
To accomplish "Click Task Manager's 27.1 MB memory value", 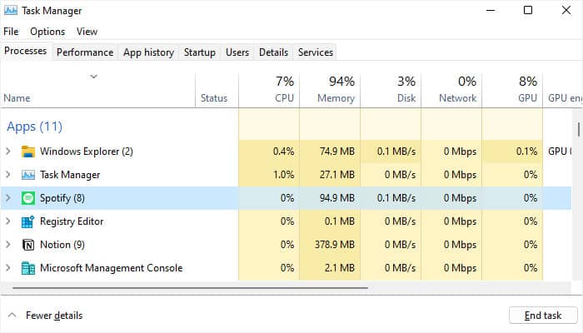I will [x=337, y=175].
